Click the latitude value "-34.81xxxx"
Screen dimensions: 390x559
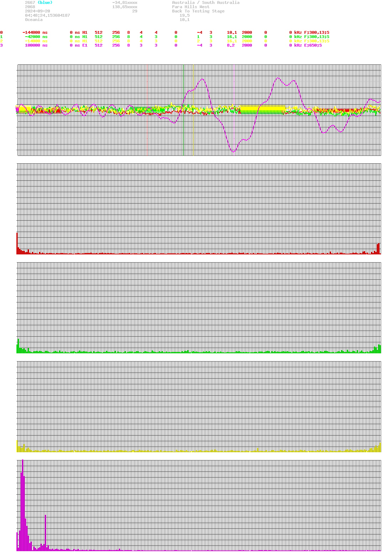click(x=125, y=2)
